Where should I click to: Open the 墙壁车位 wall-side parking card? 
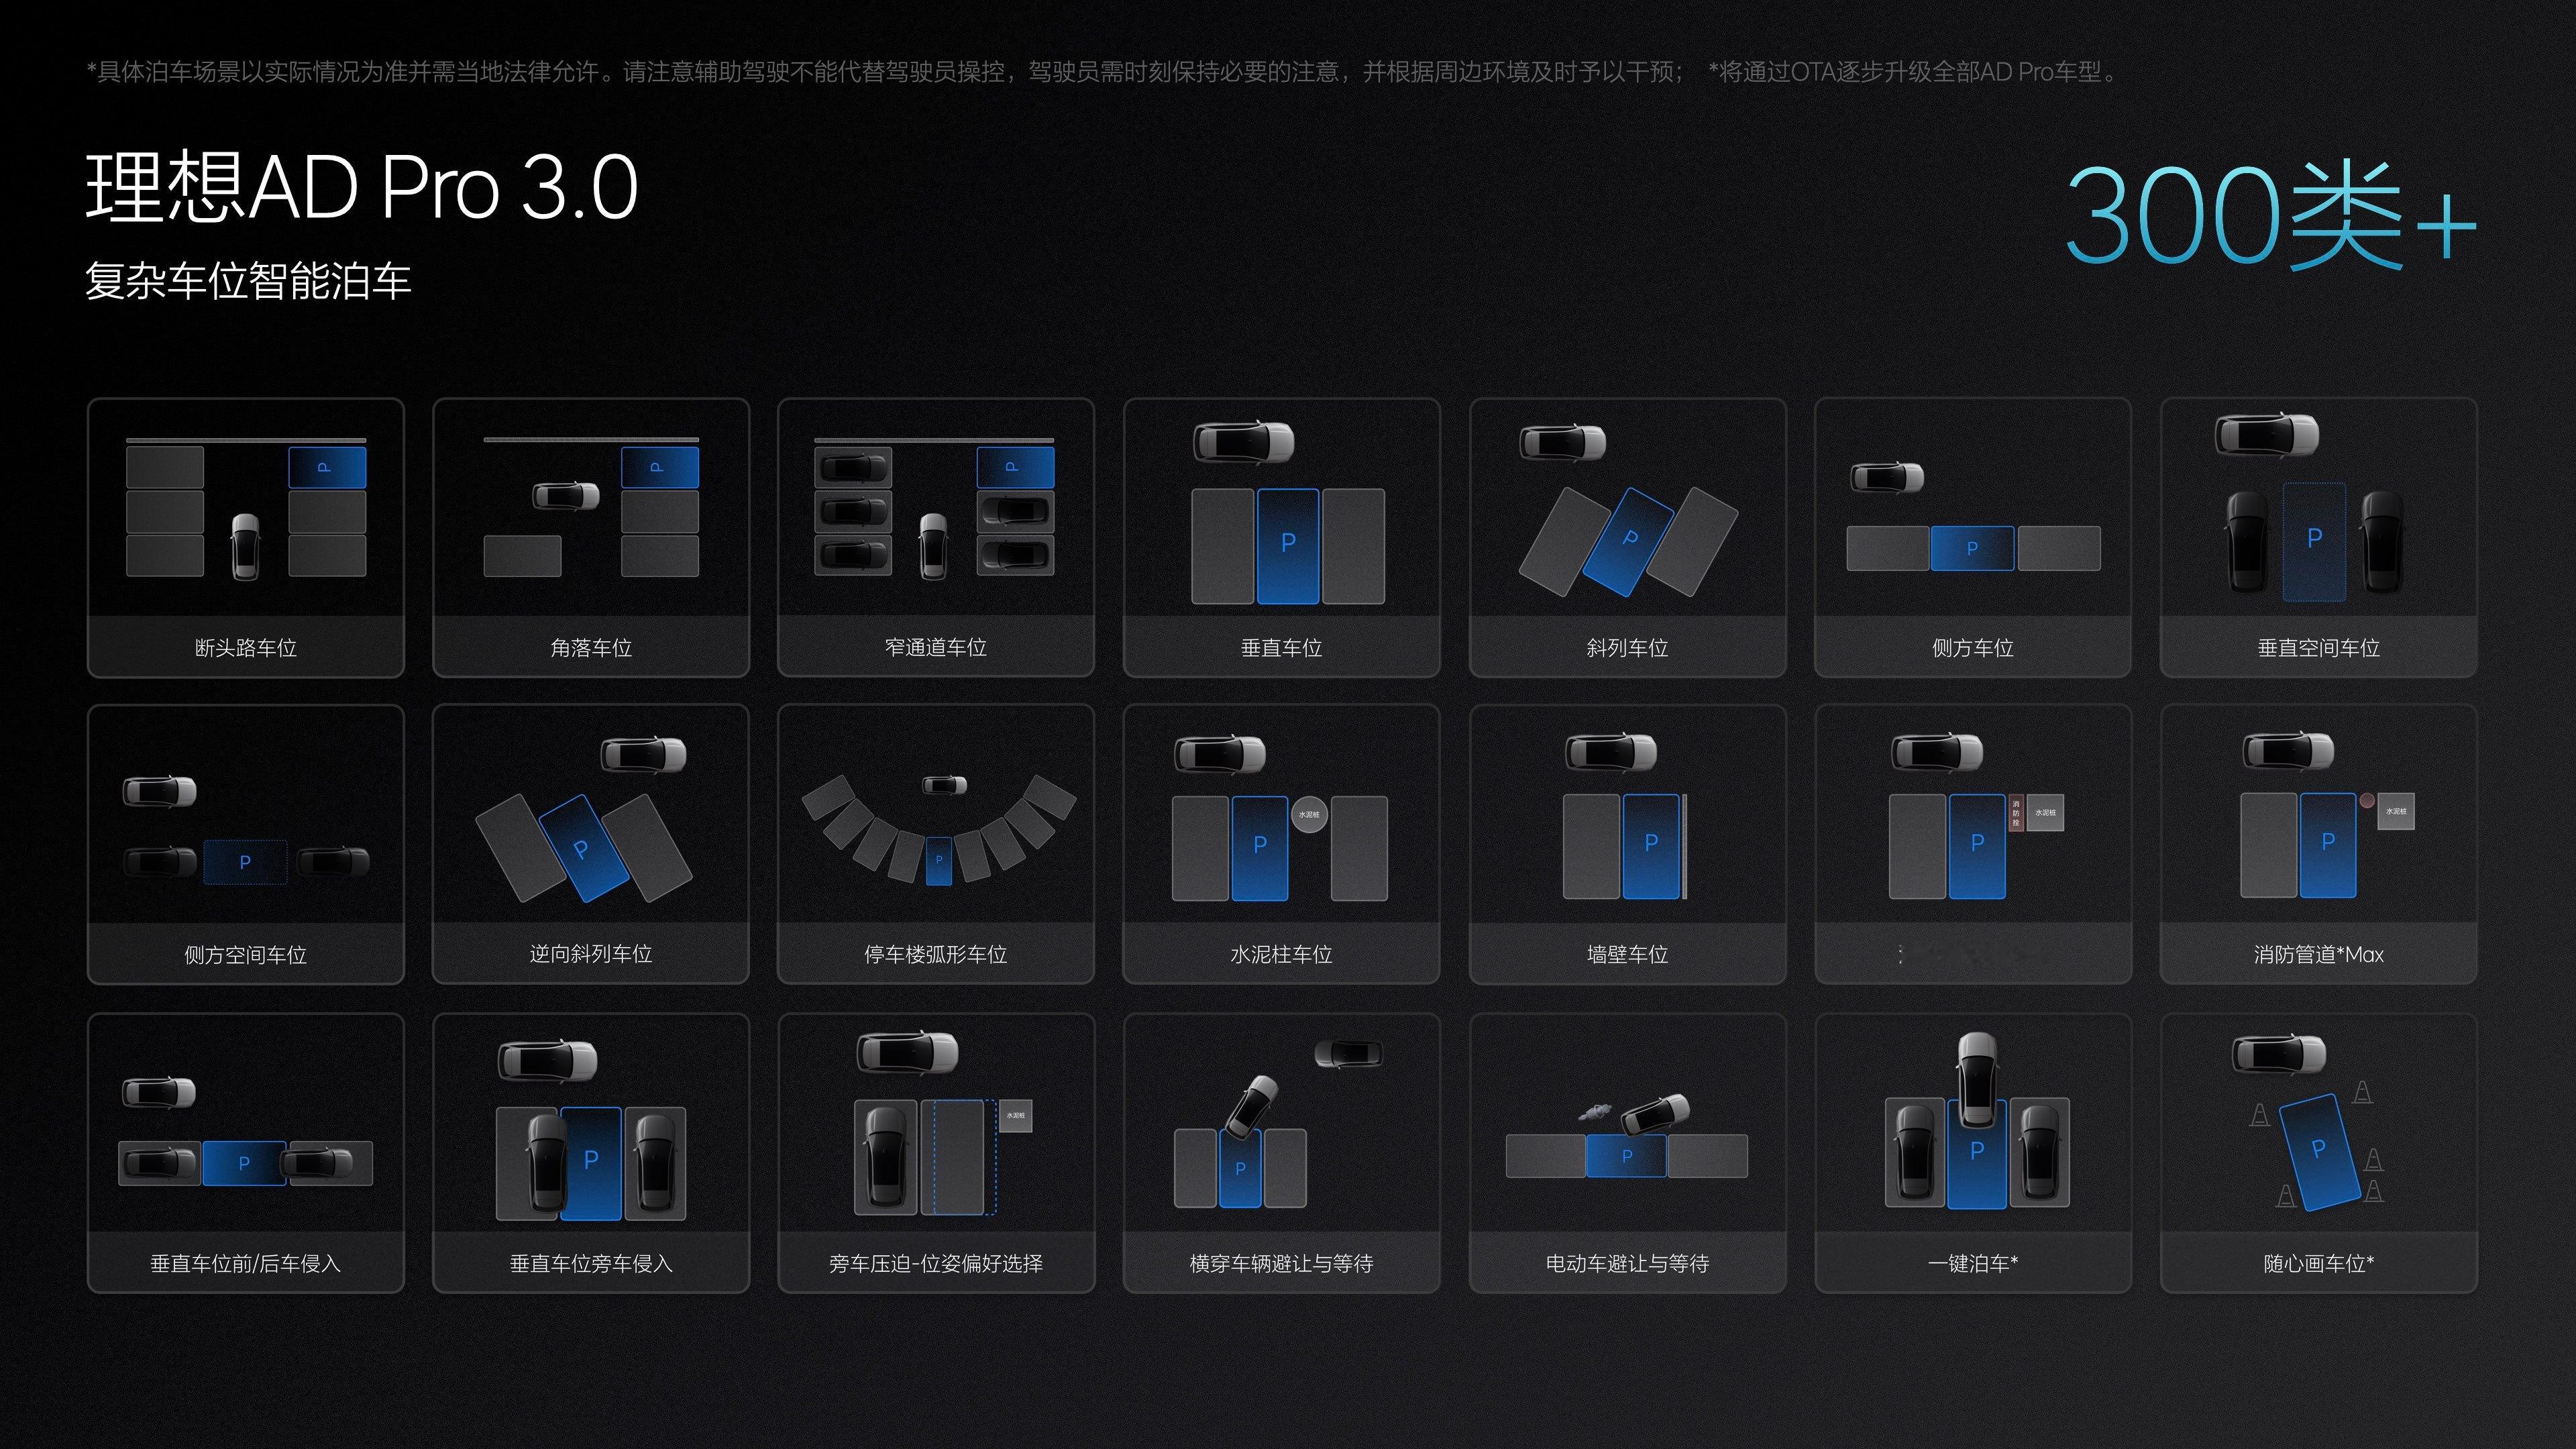1628,845
